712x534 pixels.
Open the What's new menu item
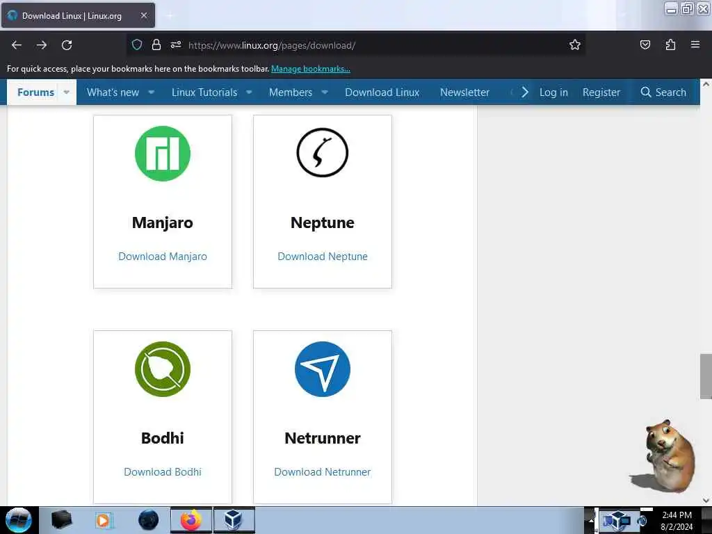pos(113,92)
